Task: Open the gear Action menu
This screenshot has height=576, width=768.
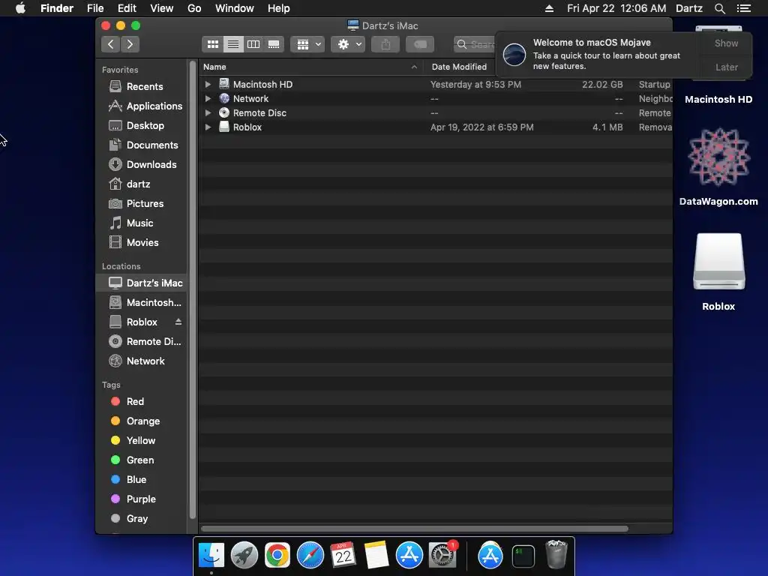Action: [x=348, y=44]
